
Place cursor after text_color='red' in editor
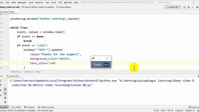(x=56, y=63)
